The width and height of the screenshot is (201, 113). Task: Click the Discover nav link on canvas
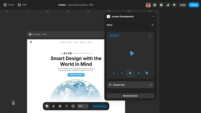[x=69, y=42]
